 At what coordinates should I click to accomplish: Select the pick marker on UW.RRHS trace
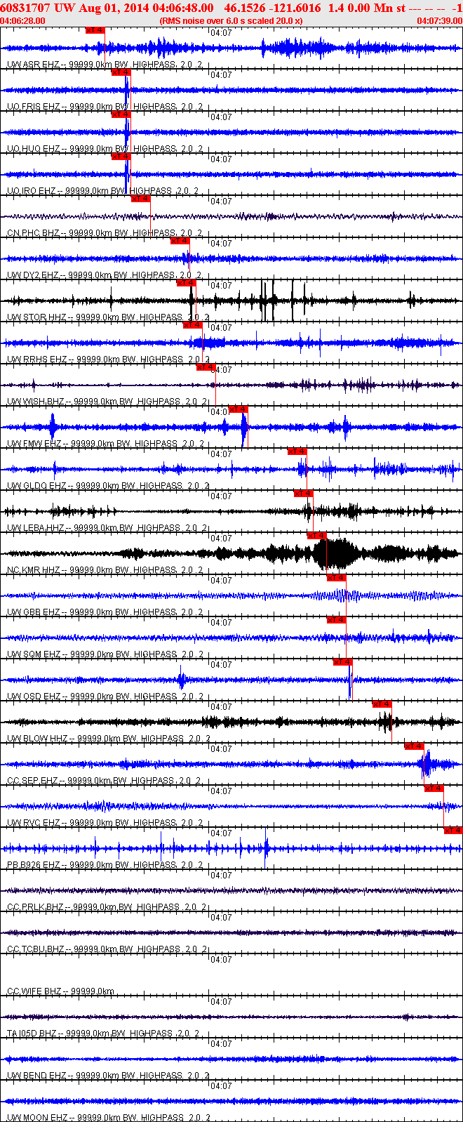pyautogui.click(x=194, y=325)
